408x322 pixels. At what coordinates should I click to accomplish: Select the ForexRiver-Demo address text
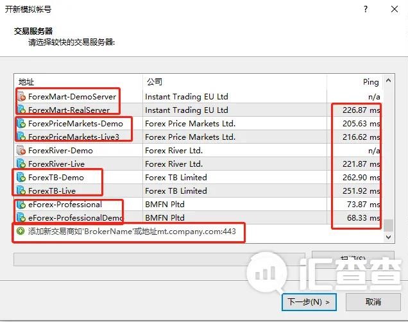pyautogui.click(x=60, y=151)
